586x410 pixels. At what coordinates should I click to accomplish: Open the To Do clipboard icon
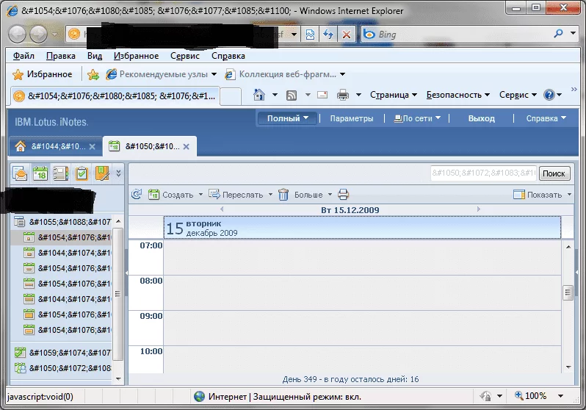point(82,173)
